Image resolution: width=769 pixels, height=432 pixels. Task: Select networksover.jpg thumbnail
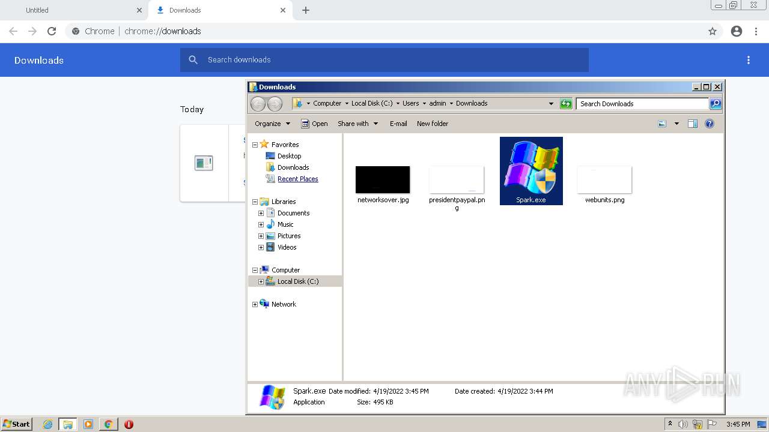(x=383, y=180)
